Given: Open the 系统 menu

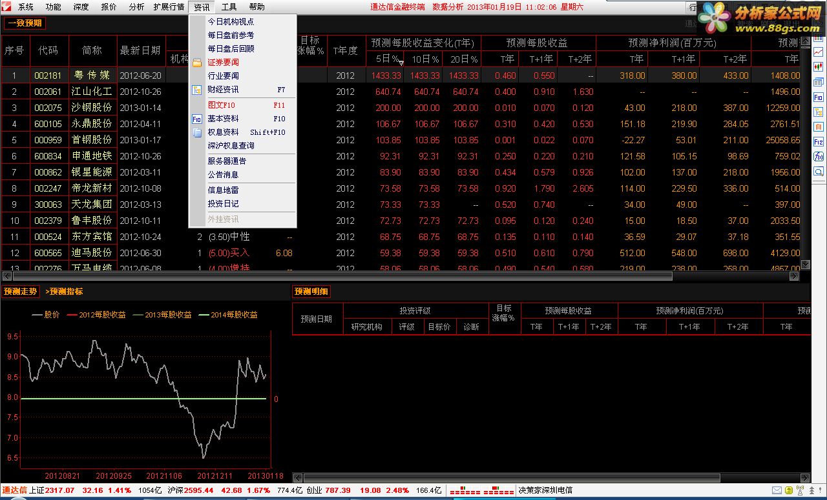Looking at the screenshot, I should click(x=25, y=7).
